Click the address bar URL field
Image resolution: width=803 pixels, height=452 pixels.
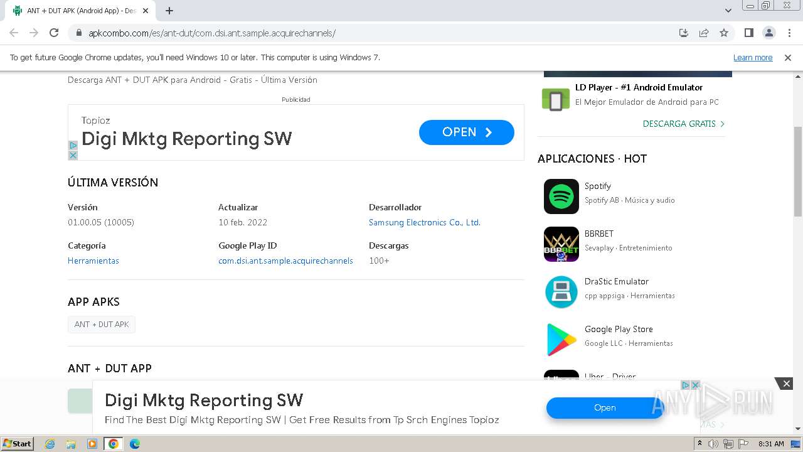376,33
